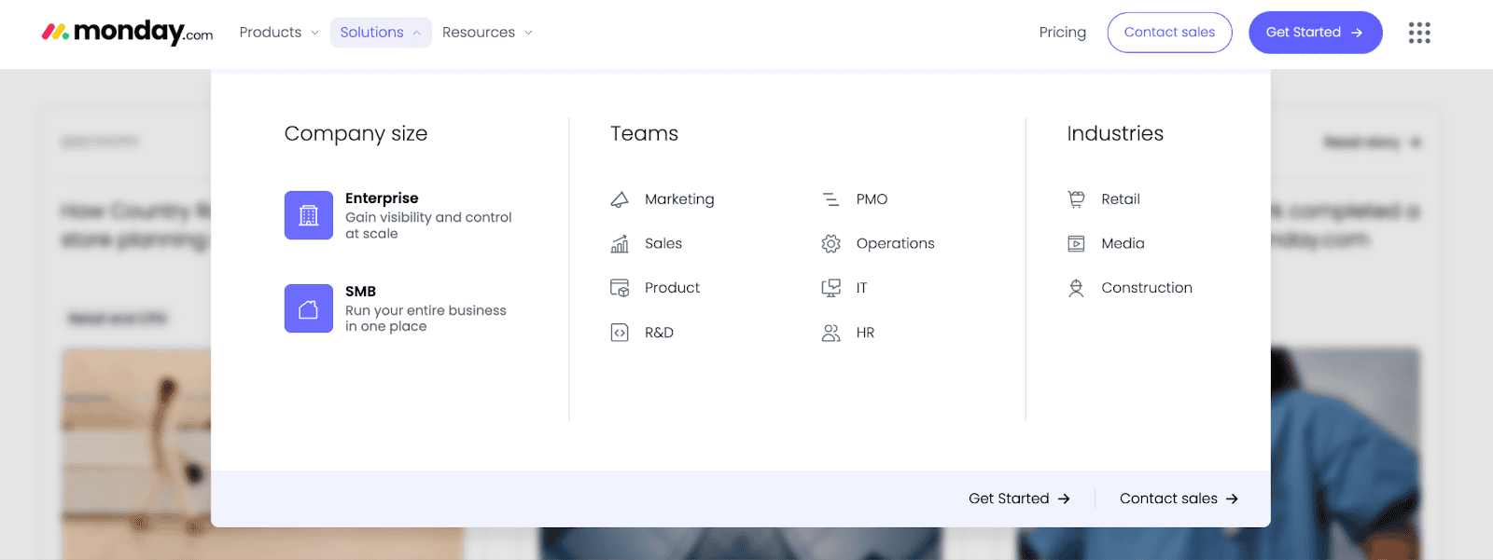
Task: Click the blue Get Started button
Action: (x=1315, y=33)
